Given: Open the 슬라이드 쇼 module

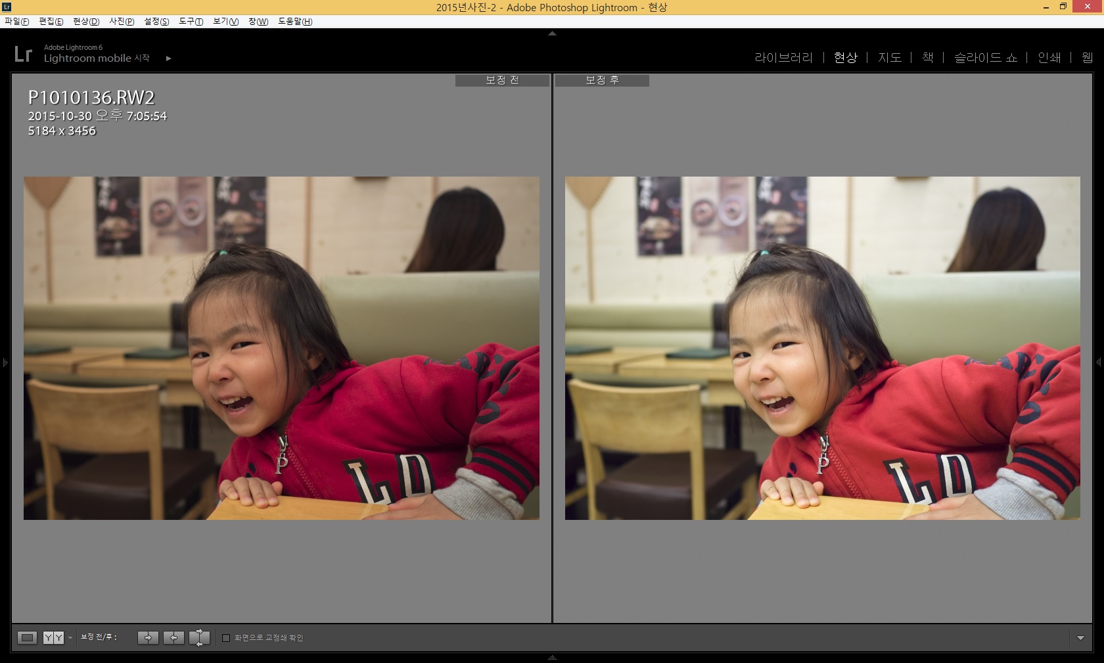Looking at the screenshot, I should click(x=985, y=58).
